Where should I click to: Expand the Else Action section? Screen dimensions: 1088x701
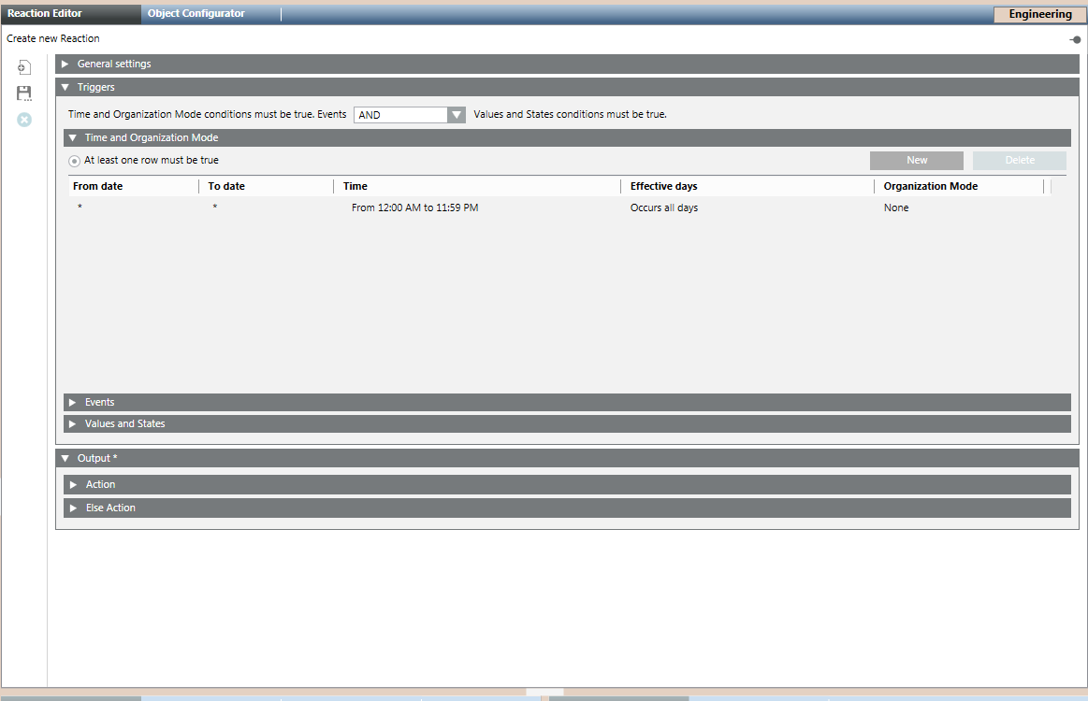[x=73, y=508]
